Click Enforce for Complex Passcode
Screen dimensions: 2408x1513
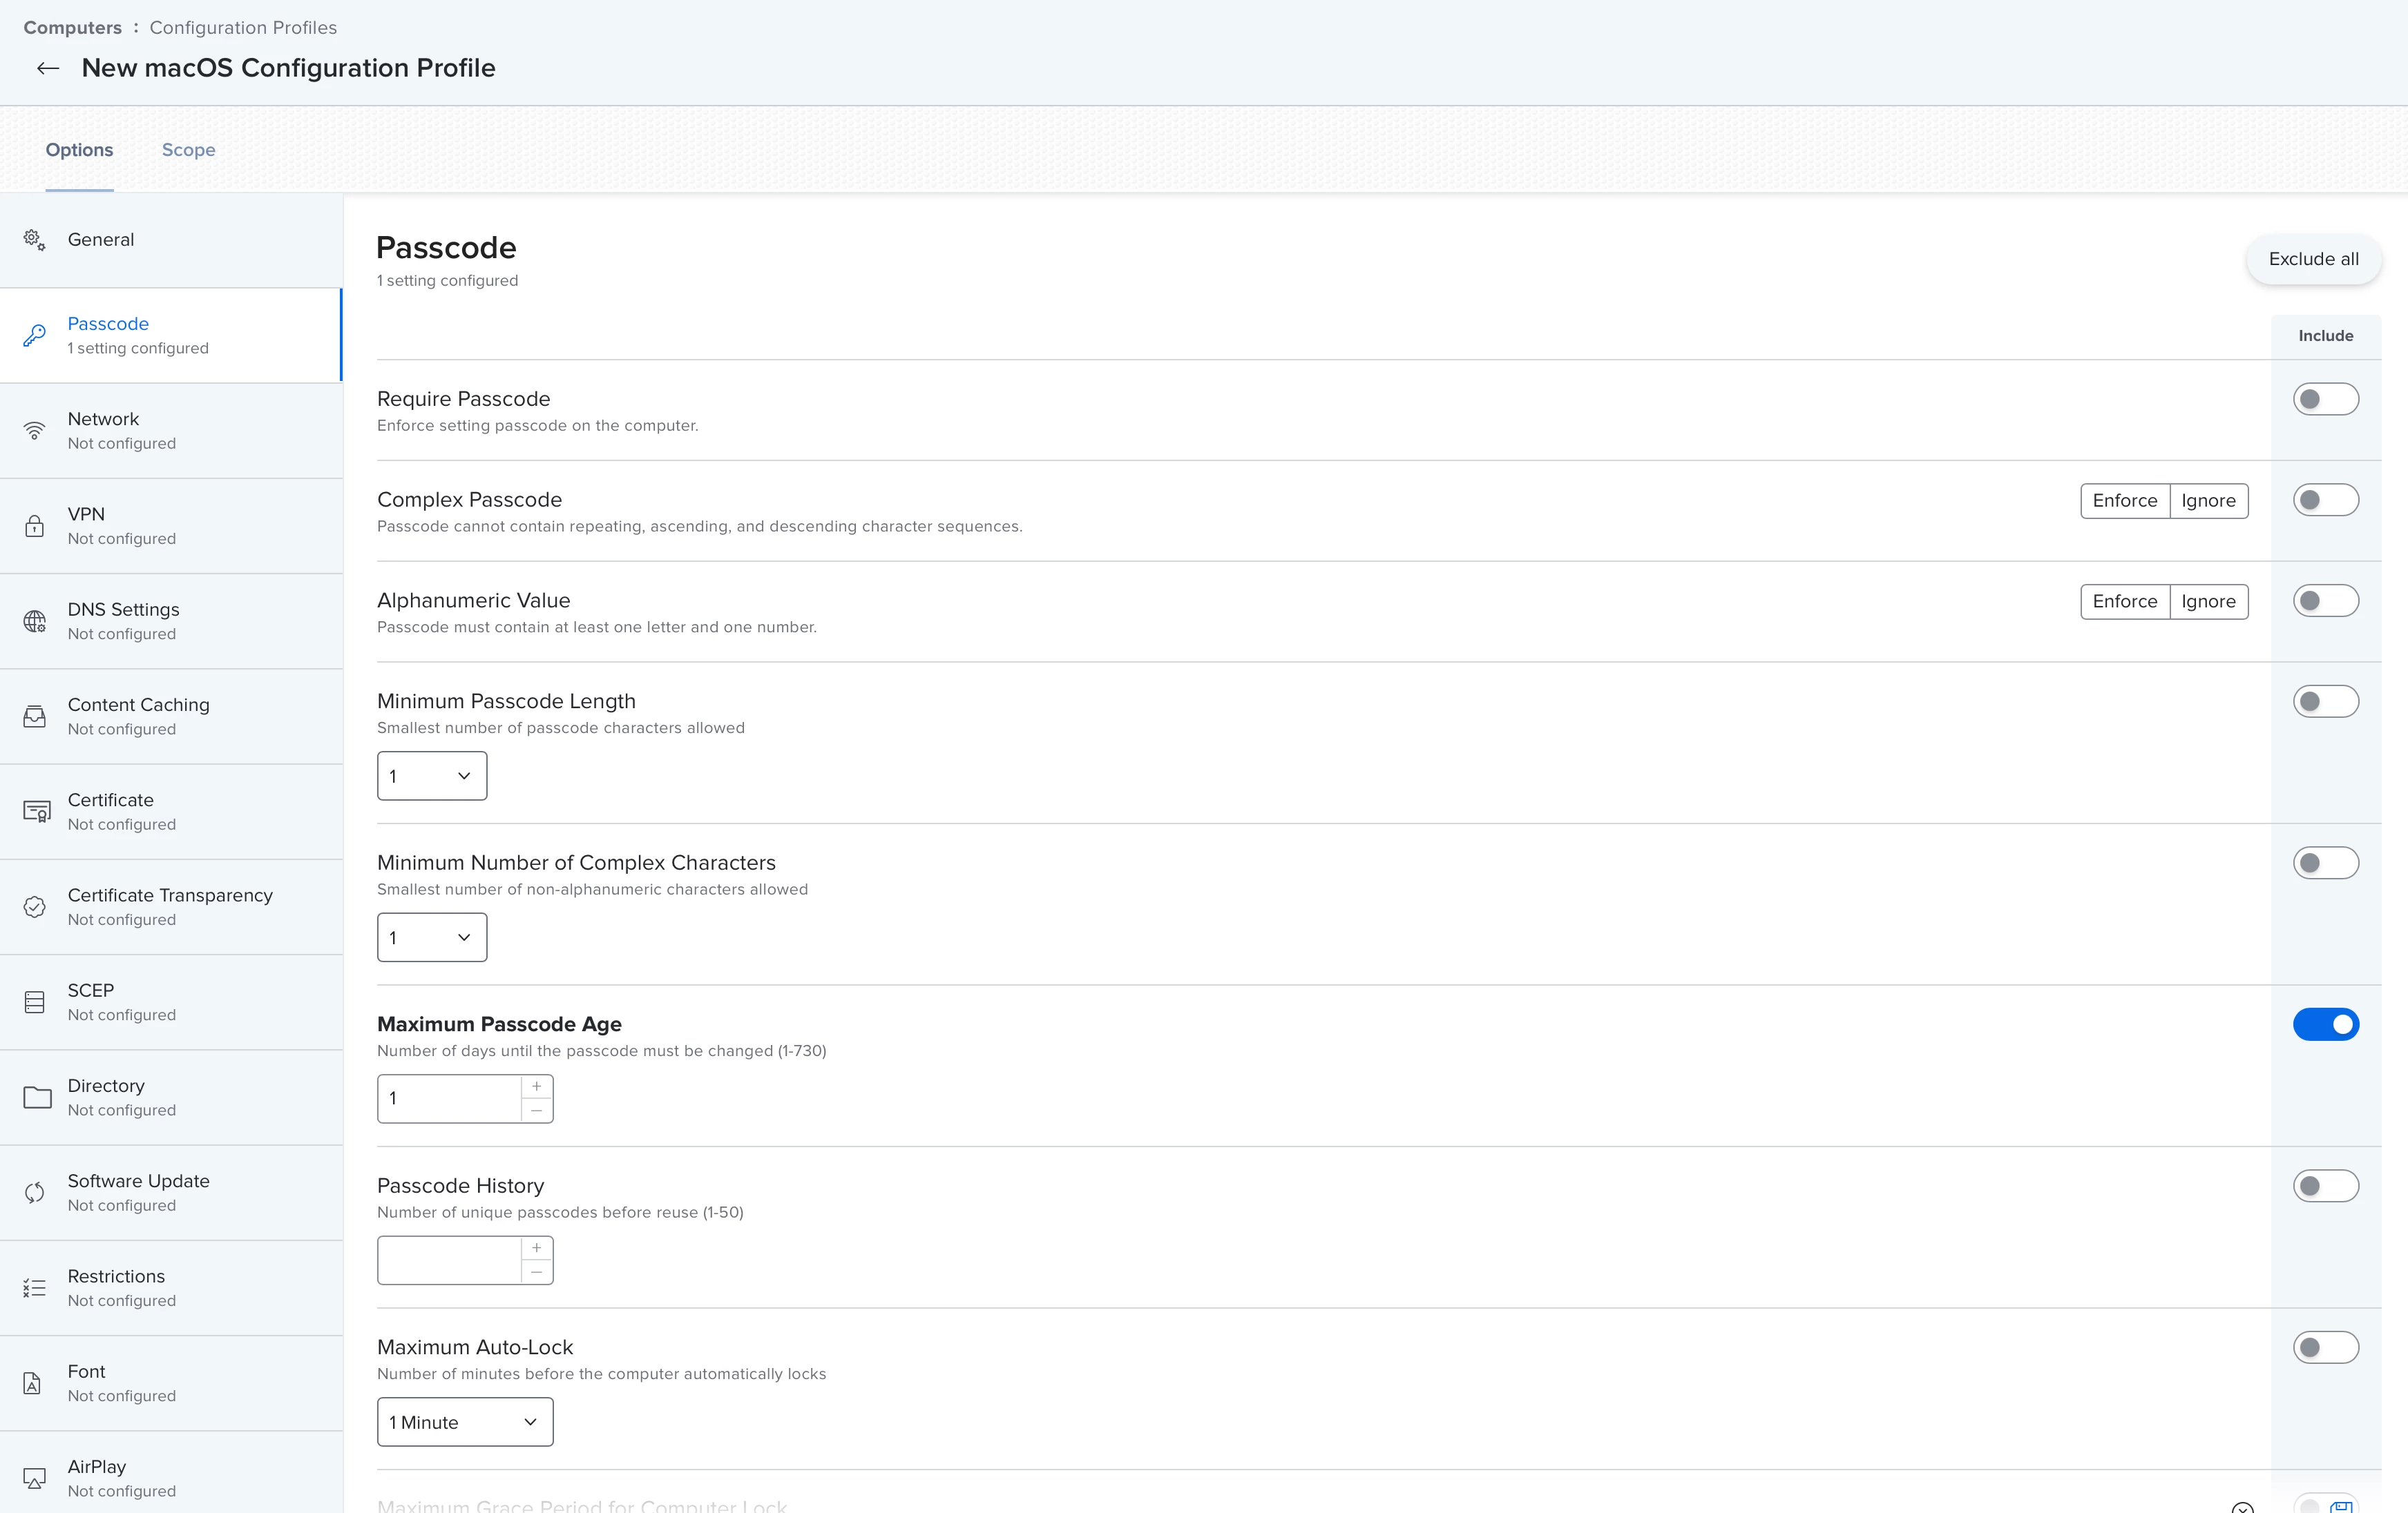pyautogui.click(x=2124, y=500)
